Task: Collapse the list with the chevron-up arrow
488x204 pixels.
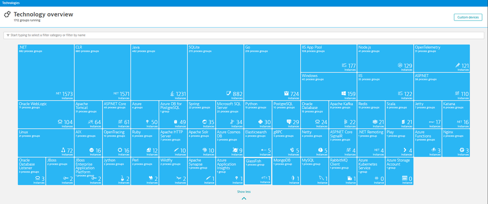Action: 244,198
